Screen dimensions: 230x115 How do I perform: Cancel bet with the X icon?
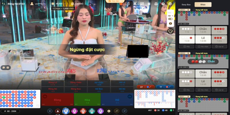tap(50, 111)
